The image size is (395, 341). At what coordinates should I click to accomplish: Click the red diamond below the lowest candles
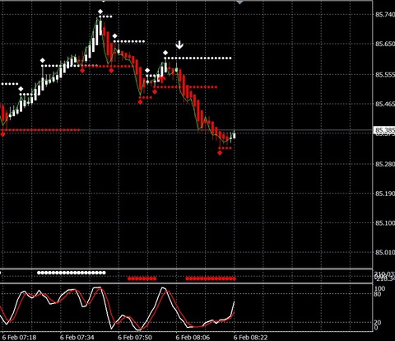[x=220, y=152]
